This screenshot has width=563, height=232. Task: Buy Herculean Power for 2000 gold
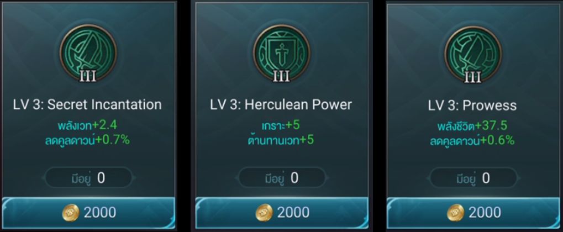pos(282,213)
